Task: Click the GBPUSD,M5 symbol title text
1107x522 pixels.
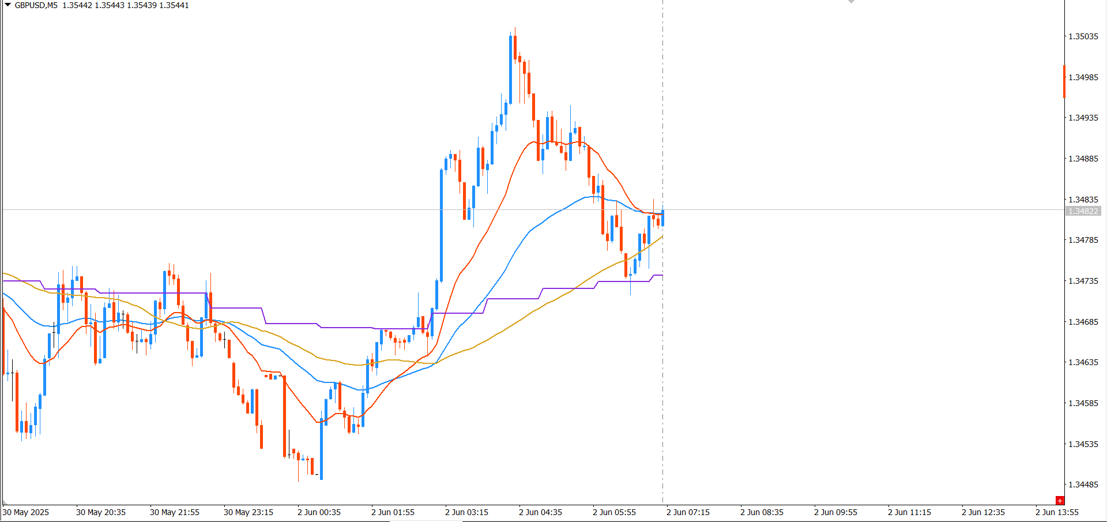Action: click(36, 5)
